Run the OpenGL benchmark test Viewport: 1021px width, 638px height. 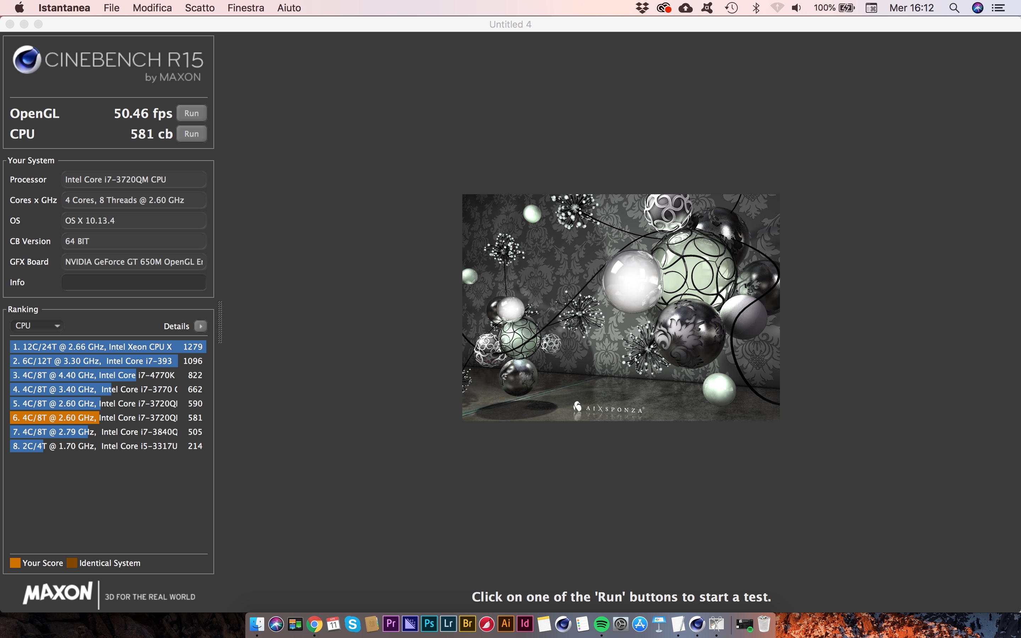[191, 113]
